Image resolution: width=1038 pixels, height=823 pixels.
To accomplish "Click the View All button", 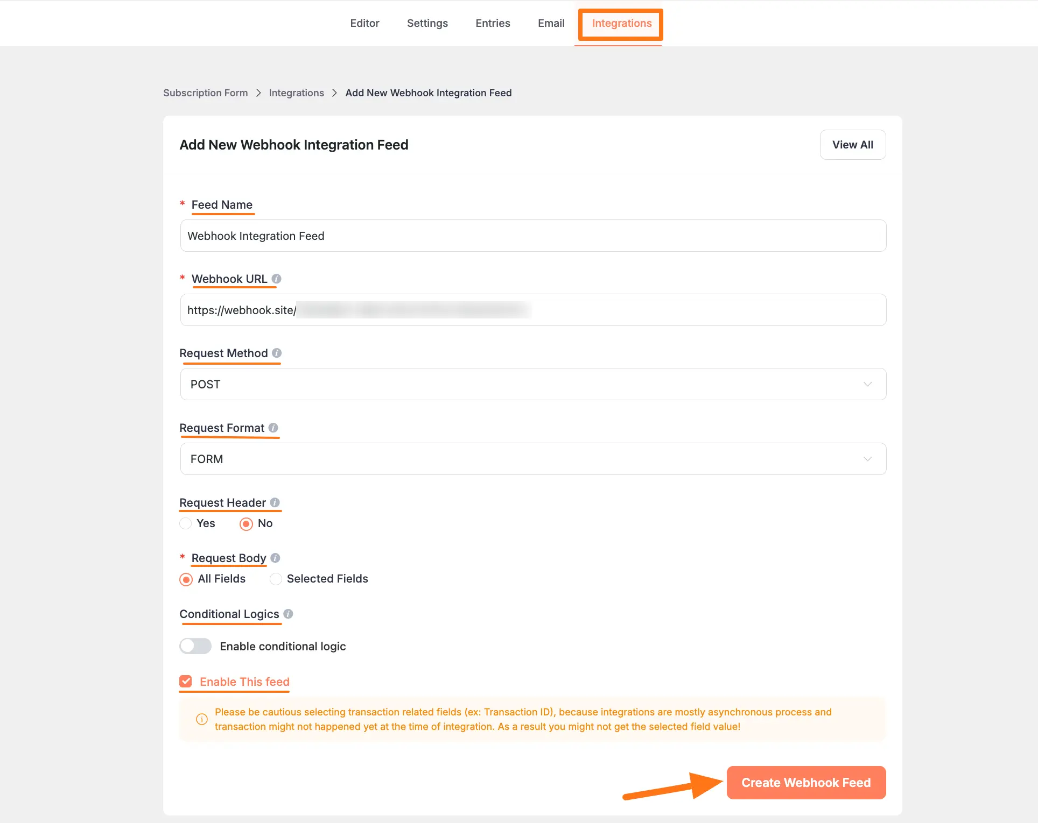I will click(x=852, y=145).
